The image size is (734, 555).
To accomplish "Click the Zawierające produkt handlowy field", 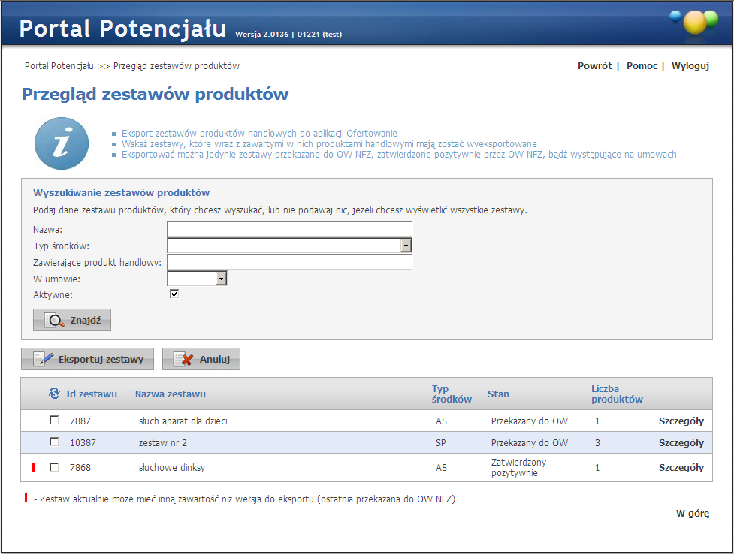I will point(290,262).
